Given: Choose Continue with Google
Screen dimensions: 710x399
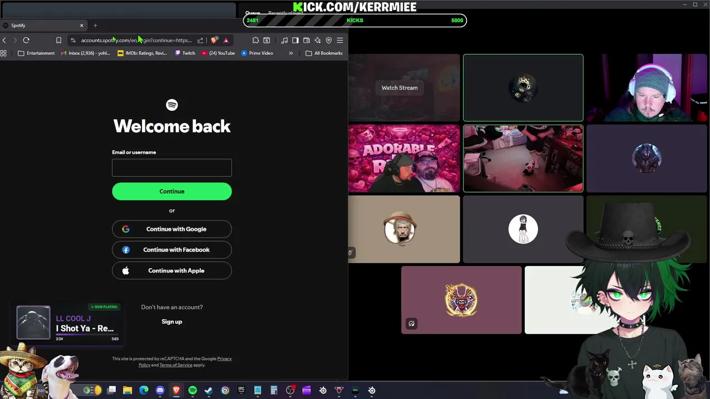Looking at the screenshot, I should click(x=172, y=229).
